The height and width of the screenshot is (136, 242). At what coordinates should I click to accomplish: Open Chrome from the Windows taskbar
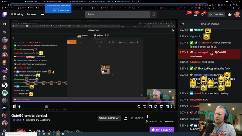click(58, 134)
